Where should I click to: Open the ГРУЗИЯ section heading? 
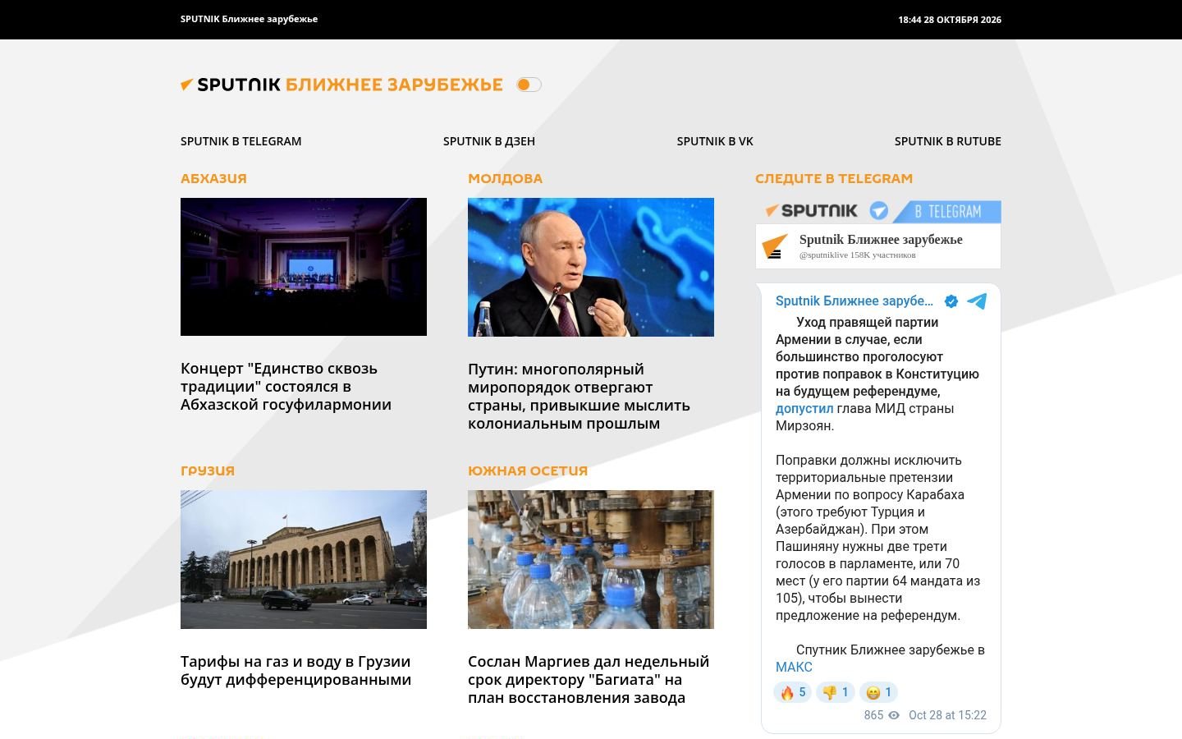coord(208,471)
